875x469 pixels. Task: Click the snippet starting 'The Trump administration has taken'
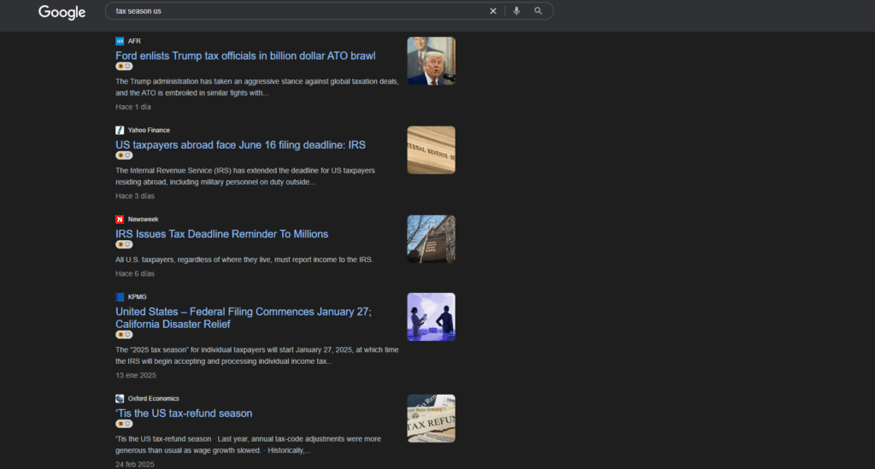coord(257,87)
